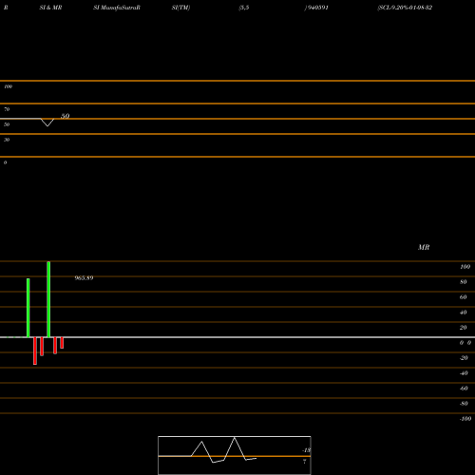Open the mini preview chart at bottom
The image size is (475, 475).
(x=235, y=455)
